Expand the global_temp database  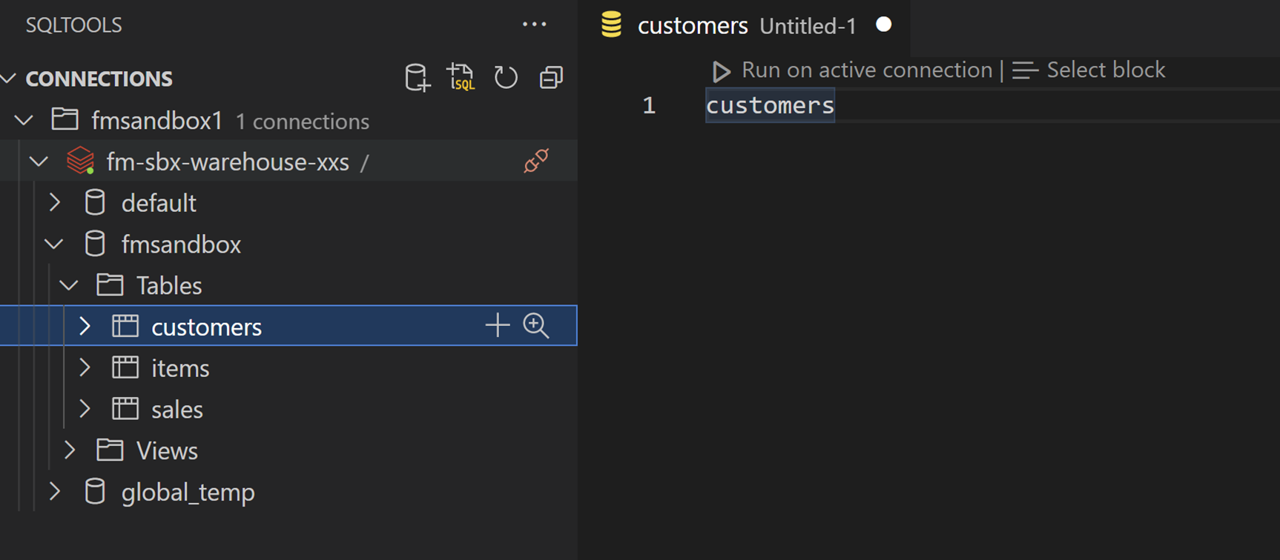coord(55,491)
